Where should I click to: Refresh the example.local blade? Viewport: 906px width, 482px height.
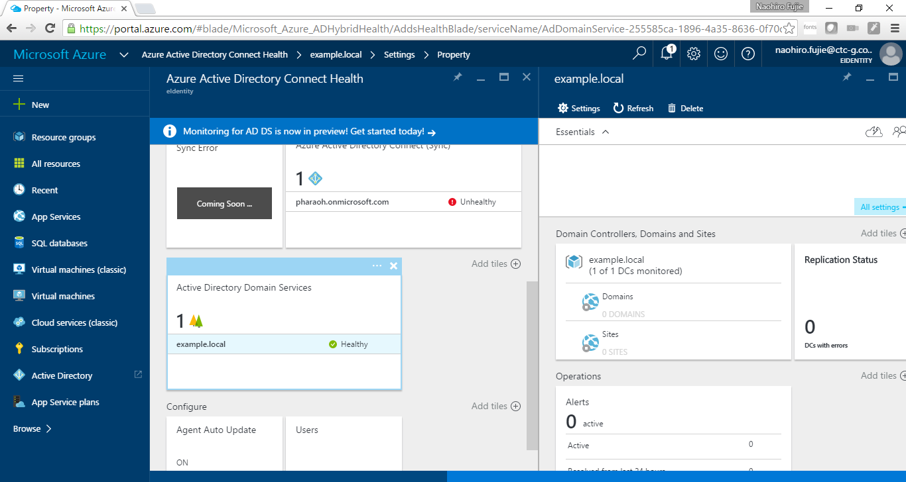pyautogui.click(x=633, y=108)
